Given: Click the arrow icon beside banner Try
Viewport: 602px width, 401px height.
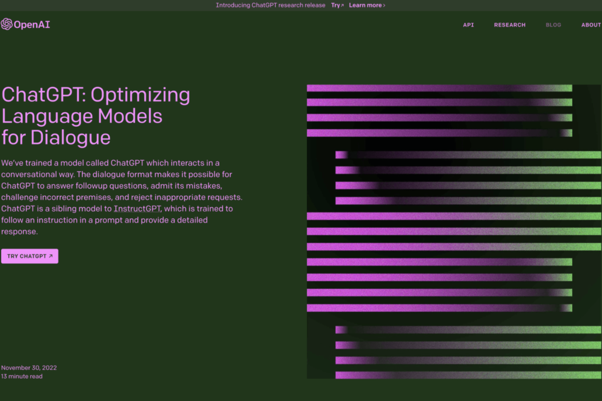Looking at the screenshot, I should 342,5.
